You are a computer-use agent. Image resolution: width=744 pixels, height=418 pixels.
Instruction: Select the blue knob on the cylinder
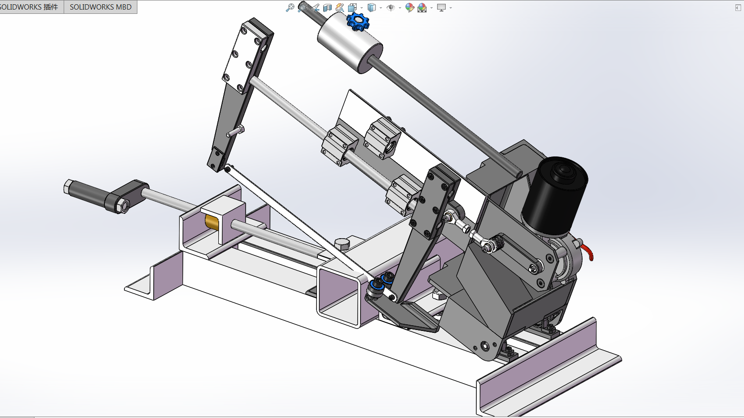click(x=358, y=21)
